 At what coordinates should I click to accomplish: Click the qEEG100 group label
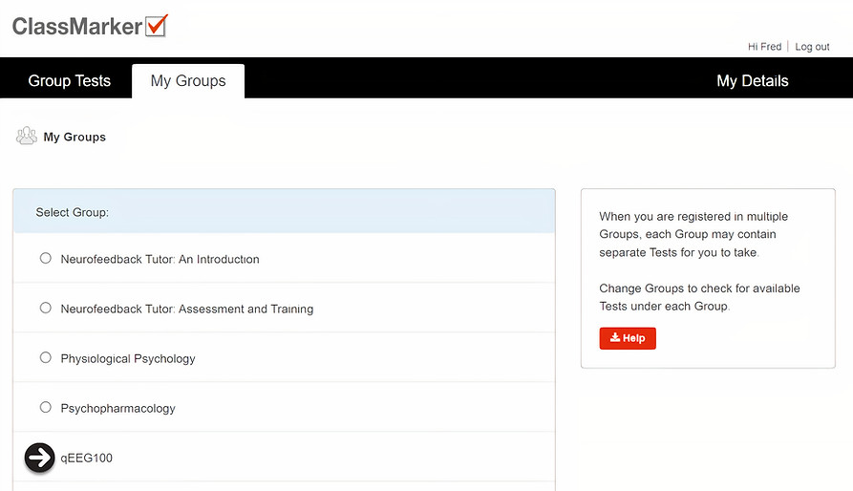pyautogui.click(x=87, y=458)
